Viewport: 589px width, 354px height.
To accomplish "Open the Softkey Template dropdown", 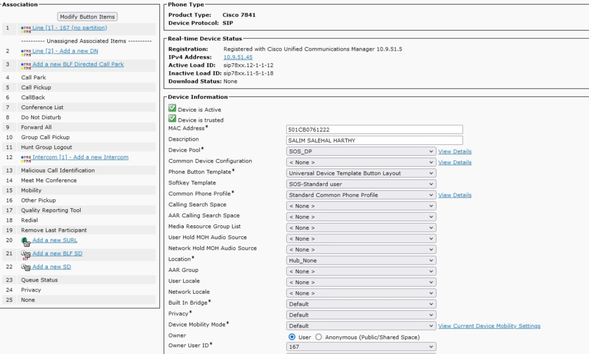I will [x=361, y=184].
